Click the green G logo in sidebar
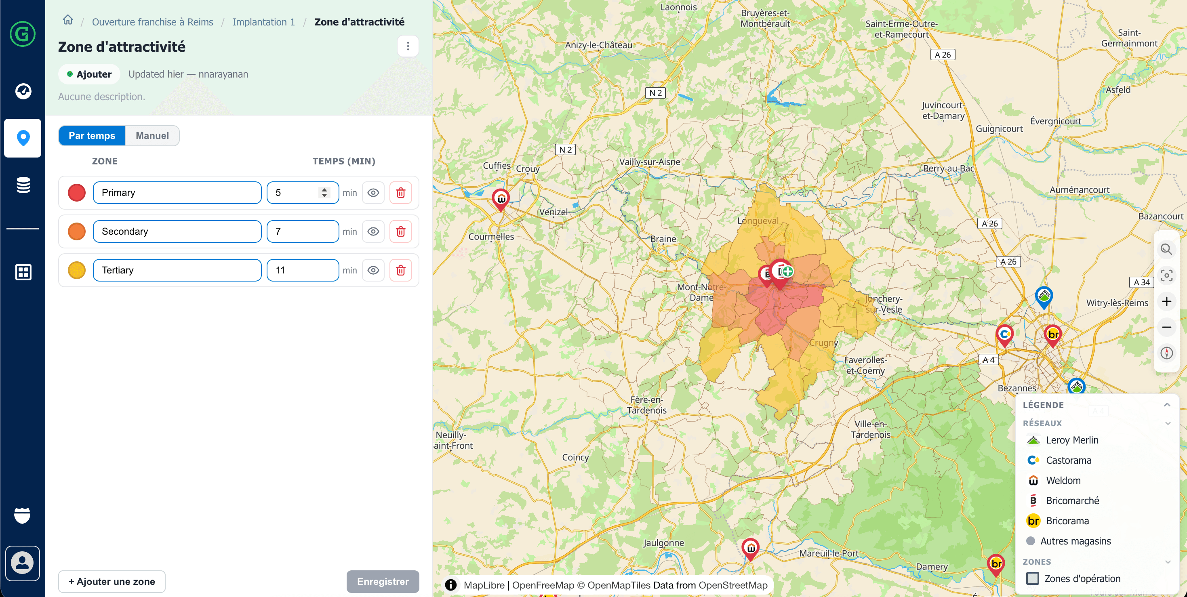 click(x=23, y=34)
